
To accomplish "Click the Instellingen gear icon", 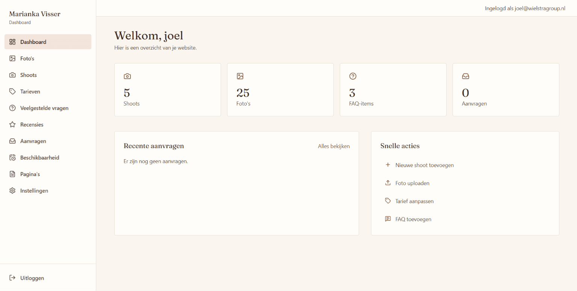I will click(12, 191).
